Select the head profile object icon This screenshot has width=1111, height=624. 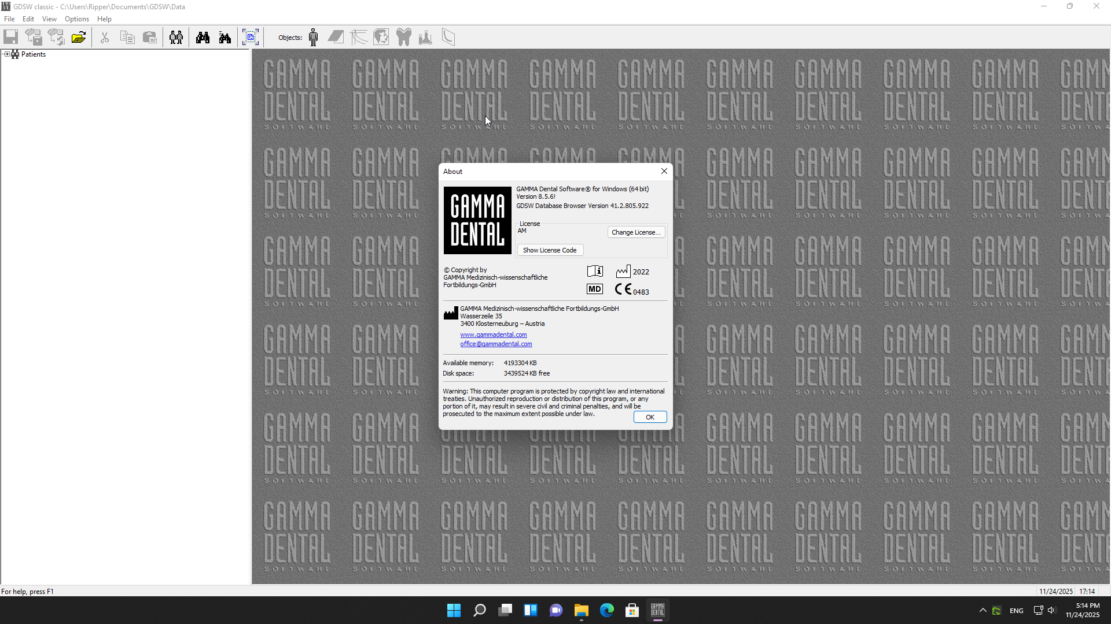tap(381, 38)
